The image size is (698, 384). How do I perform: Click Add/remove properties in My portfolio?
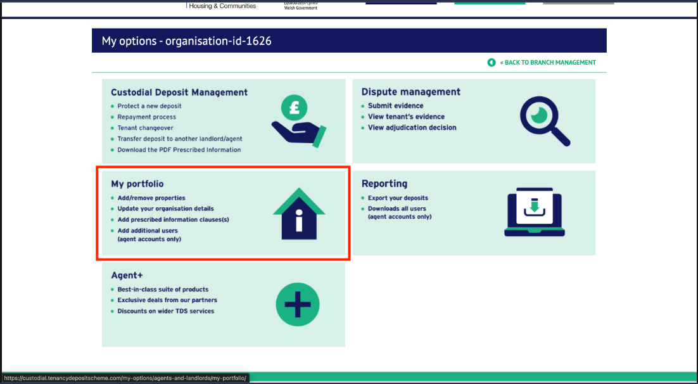151,198
